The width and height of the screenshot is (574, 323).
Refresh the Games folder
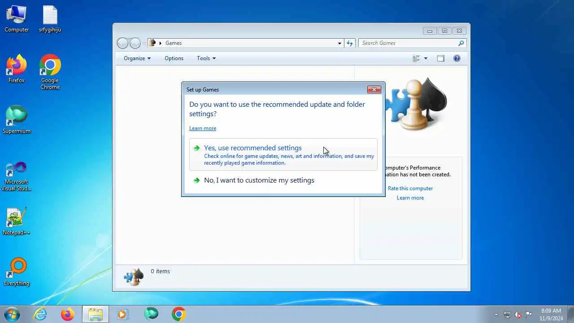350,43
